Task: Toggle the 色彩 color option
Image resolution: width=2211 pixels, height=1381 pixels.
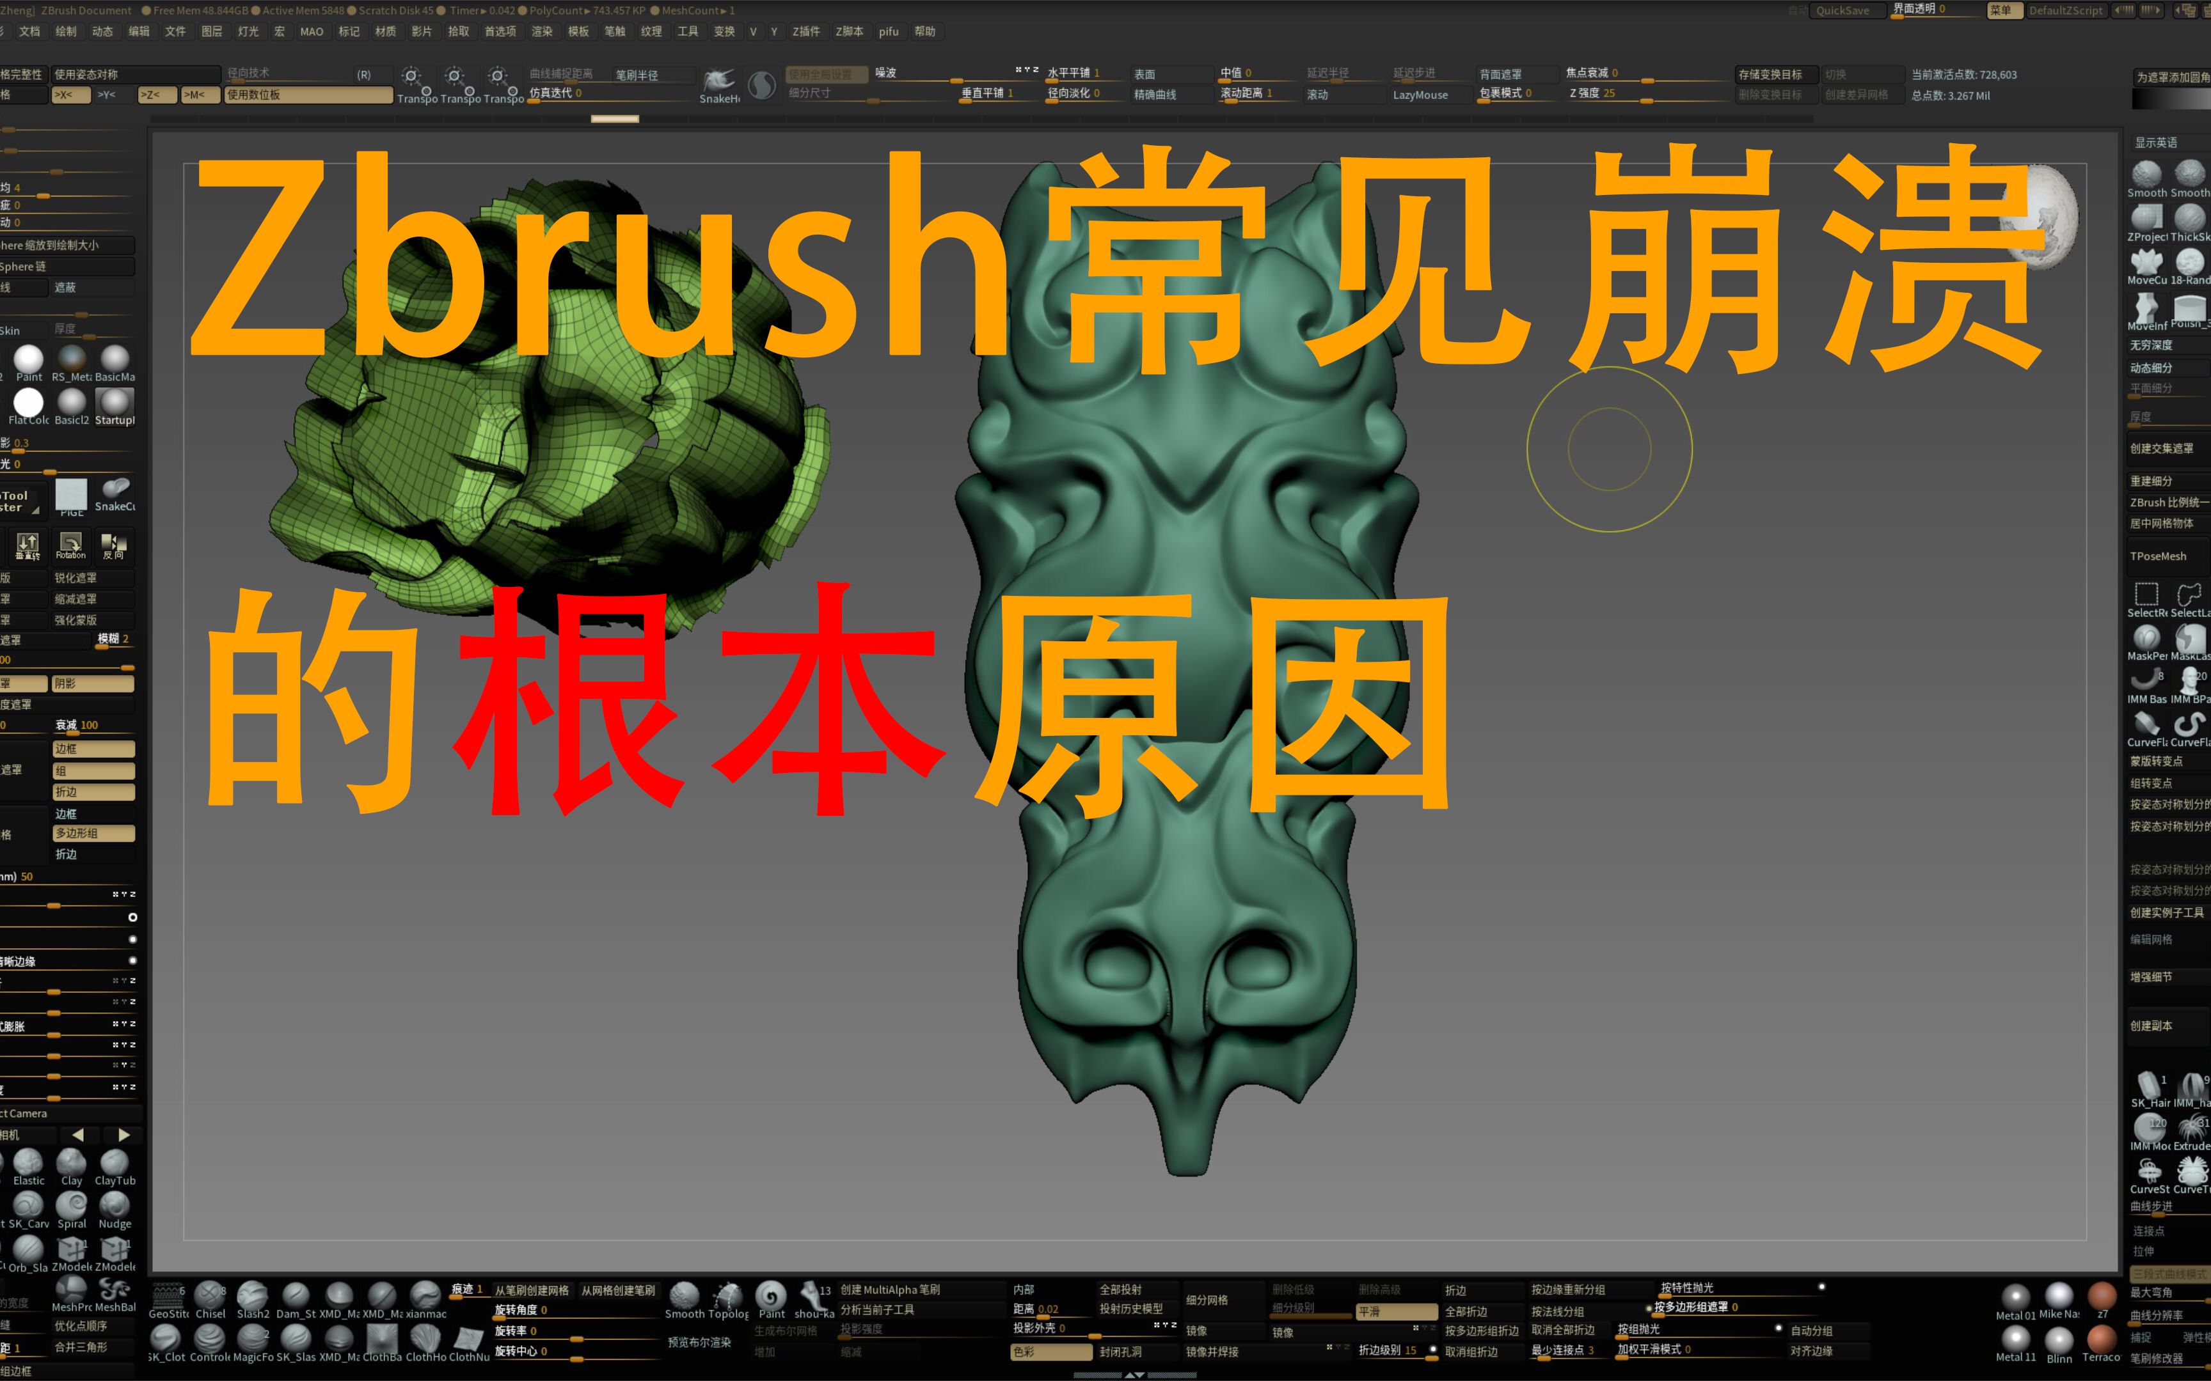Action: point(1050,1352)
